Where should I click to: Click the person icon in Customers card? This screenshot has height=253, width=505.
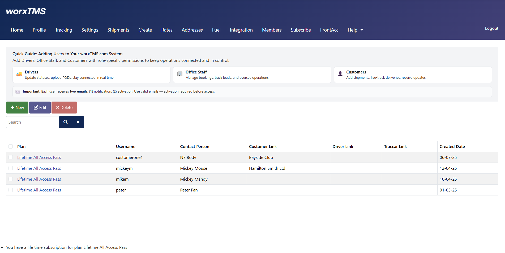[x=340, y=74]
